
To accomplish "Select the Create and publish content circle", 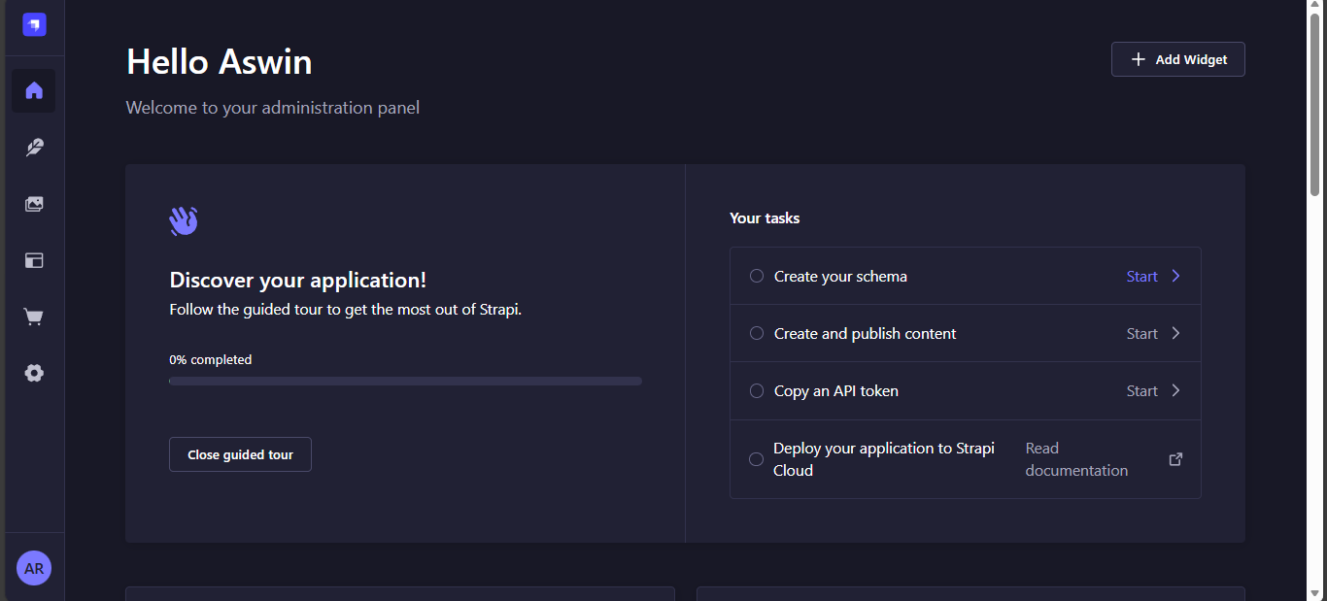I will point(757,333).
